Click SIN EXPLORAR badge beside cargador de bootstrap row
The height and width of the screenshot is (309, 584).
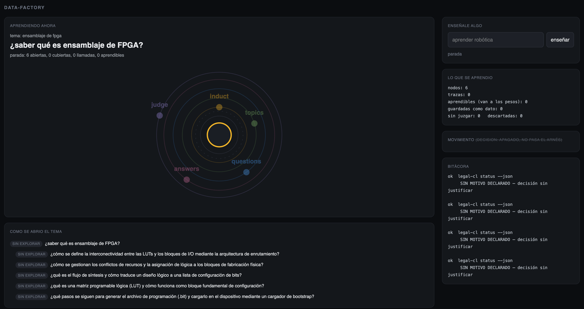coord(32,297)
